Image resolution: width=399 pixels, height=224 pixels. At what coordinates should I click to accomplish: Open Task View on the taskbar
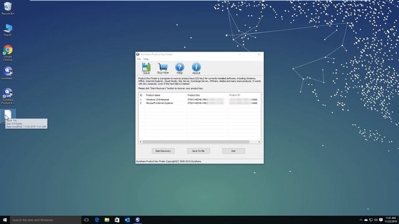click(87, 220)
